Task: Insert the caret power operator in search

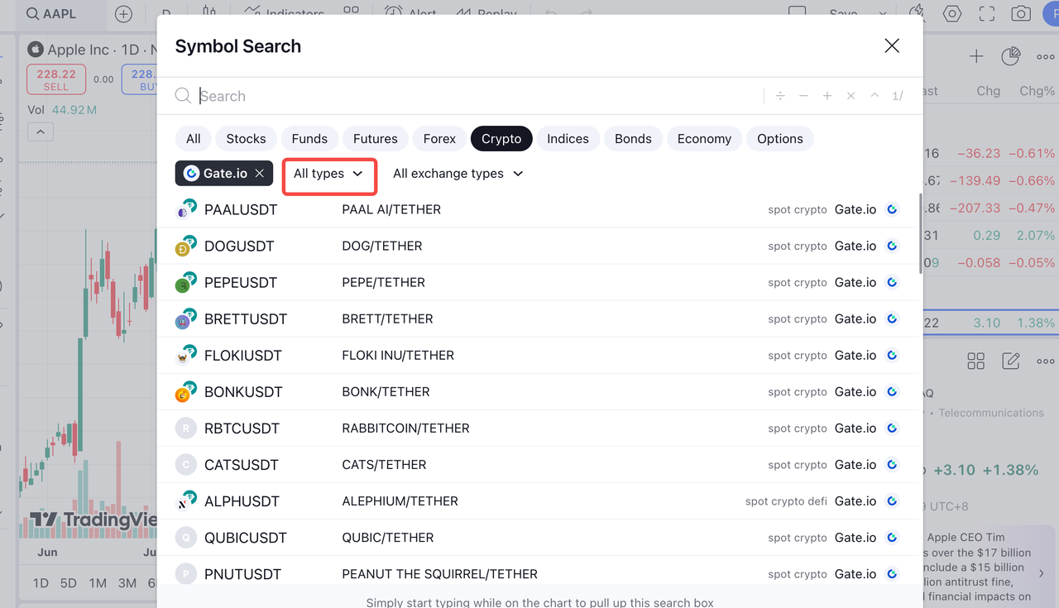Action: click(874, 96)
